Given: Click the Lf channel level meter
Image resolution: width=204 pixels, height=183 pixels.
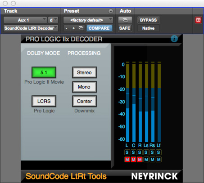Looking at the screenshot, I should point(159,102).
